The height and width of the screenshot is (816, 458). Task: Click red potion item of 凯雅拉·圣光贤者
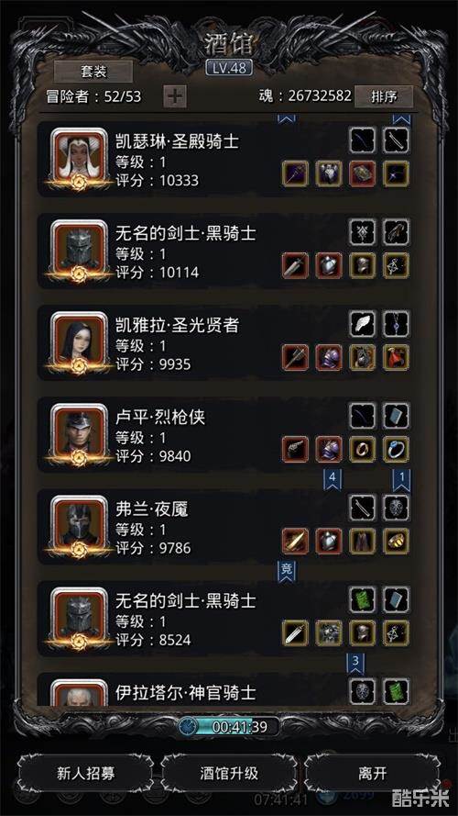tap(397, 358)
